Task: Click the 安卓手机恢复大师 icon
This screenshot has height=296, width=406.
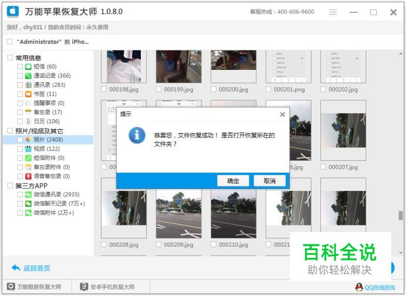Action: [84, 287]
